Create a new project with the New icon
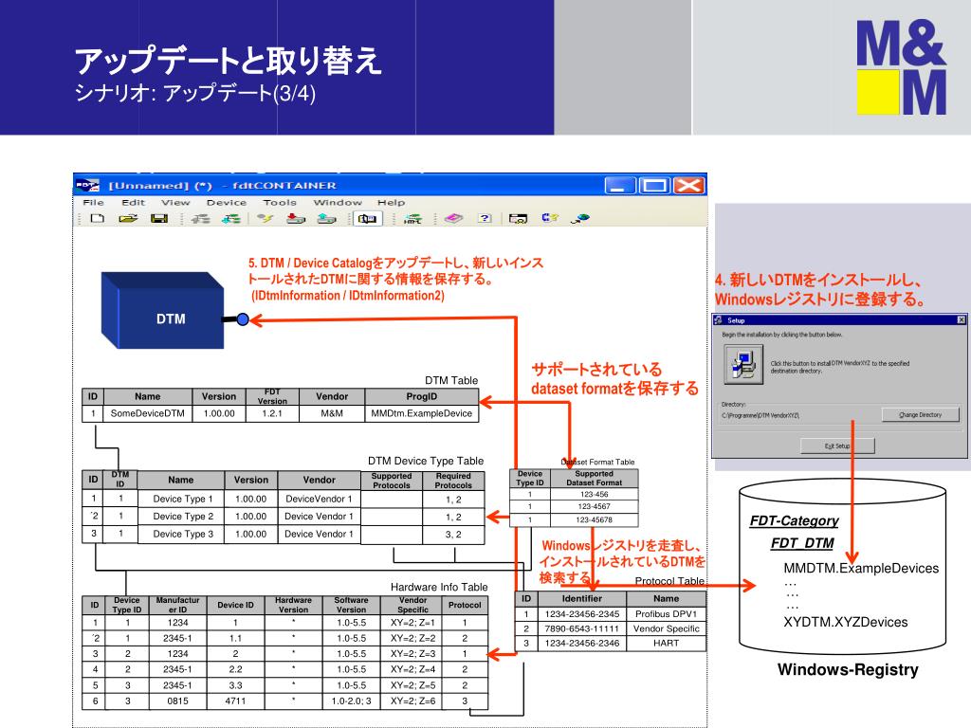Viewport: 971px width, 728px height. tap(98, 219)
